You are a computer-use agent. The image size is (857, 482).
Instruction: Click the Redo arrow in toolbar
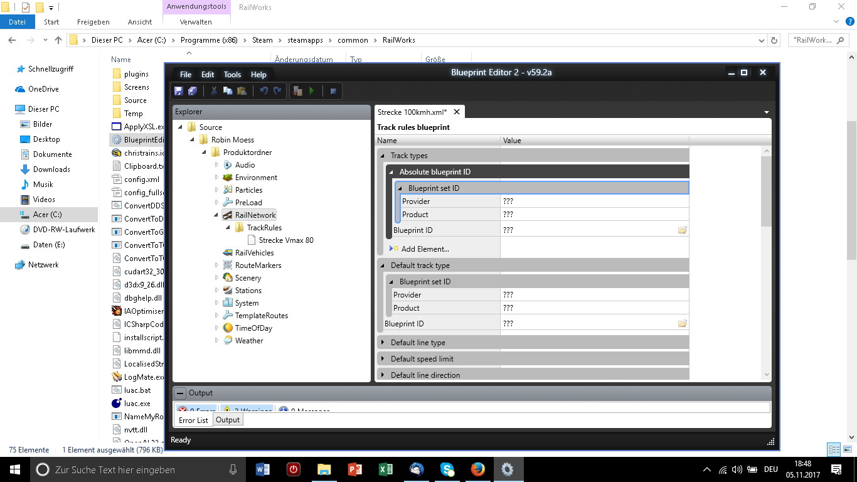click(277, 91)
